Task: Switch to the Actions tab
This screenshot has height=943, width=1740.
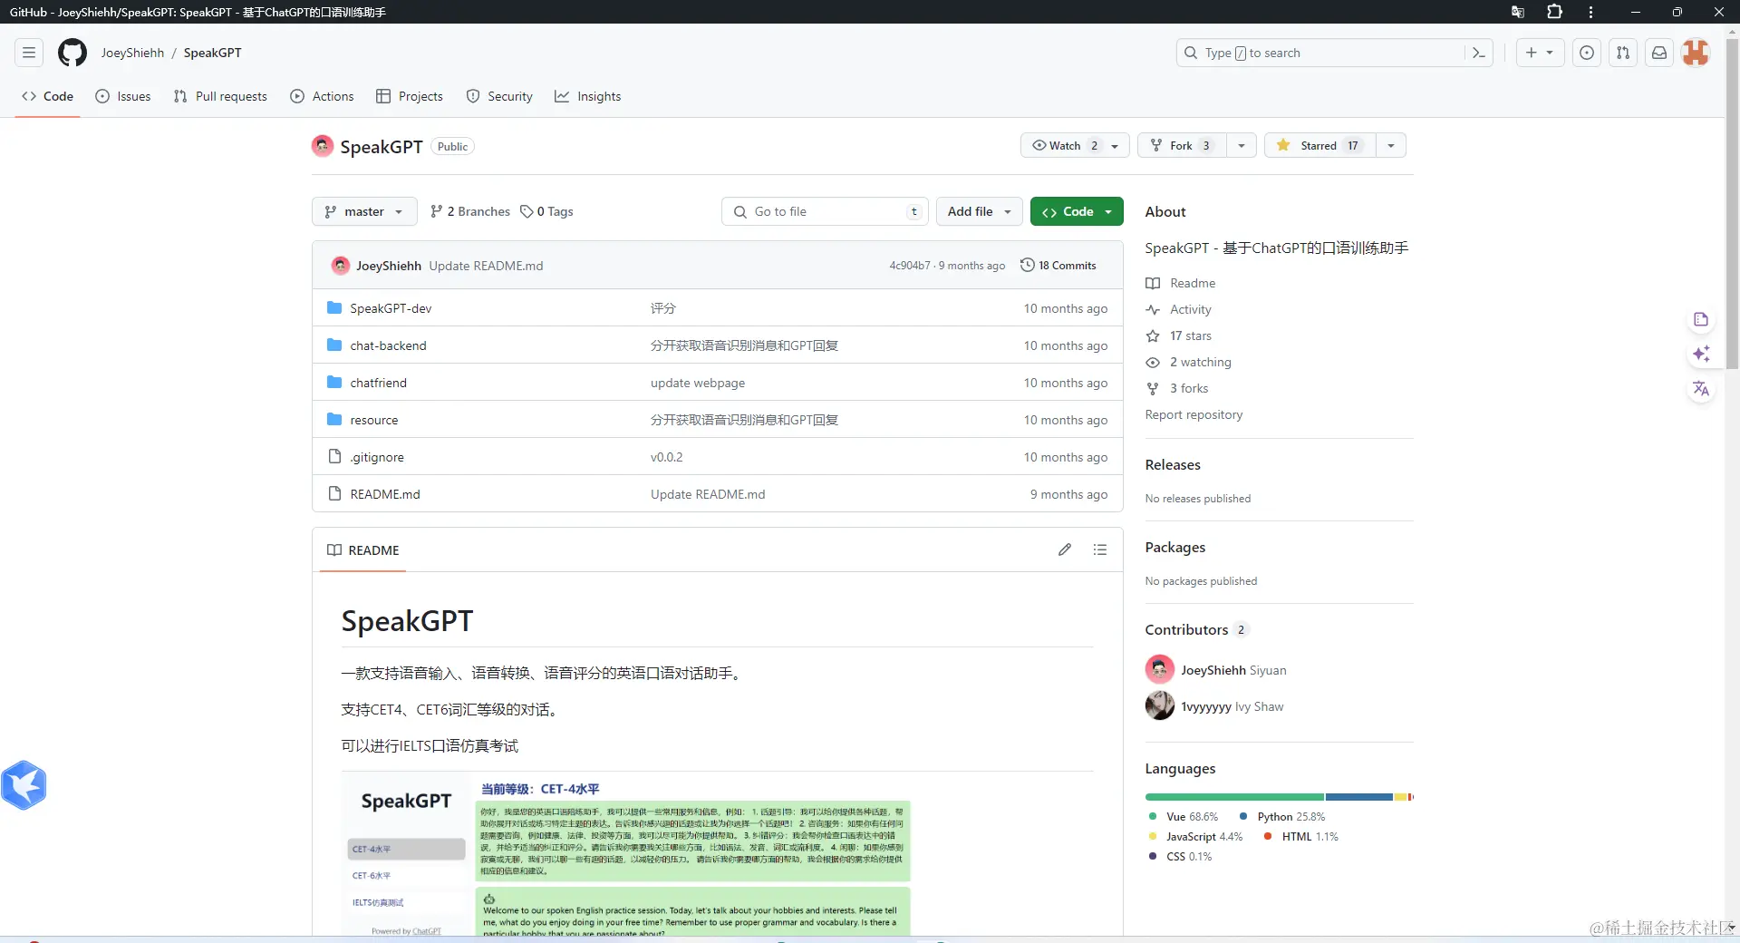Action: pos(323,96)
